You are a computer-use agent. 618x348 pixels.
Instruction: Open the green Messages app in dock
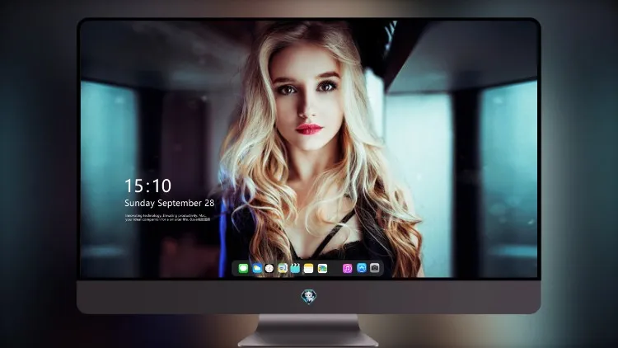coord(243,269)
